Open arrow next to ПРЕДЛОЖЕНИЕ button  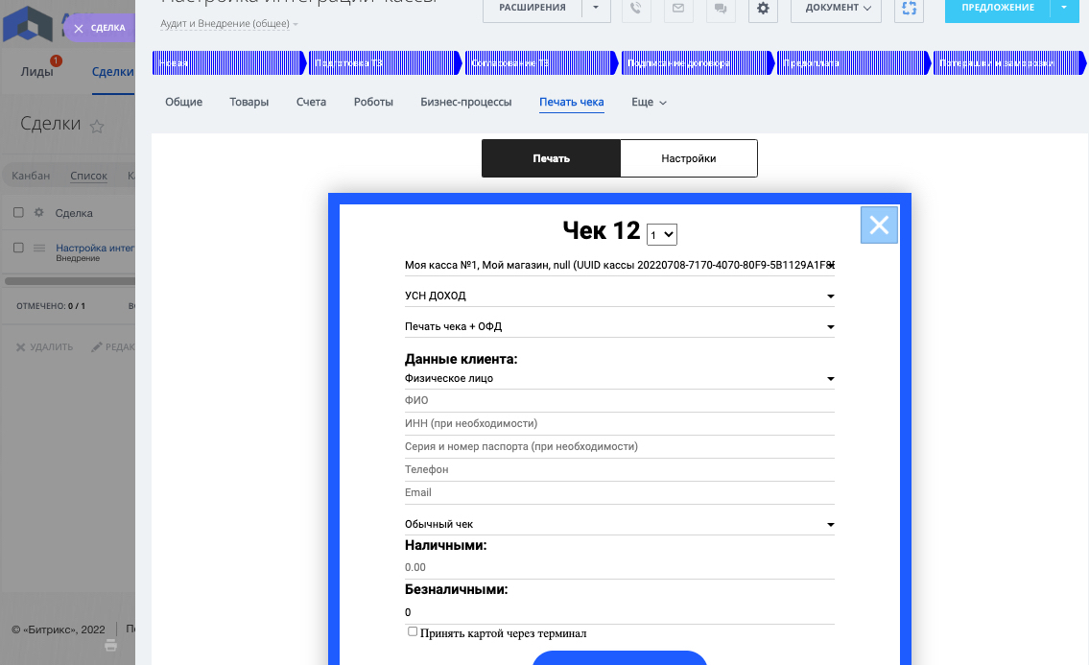1064,9
